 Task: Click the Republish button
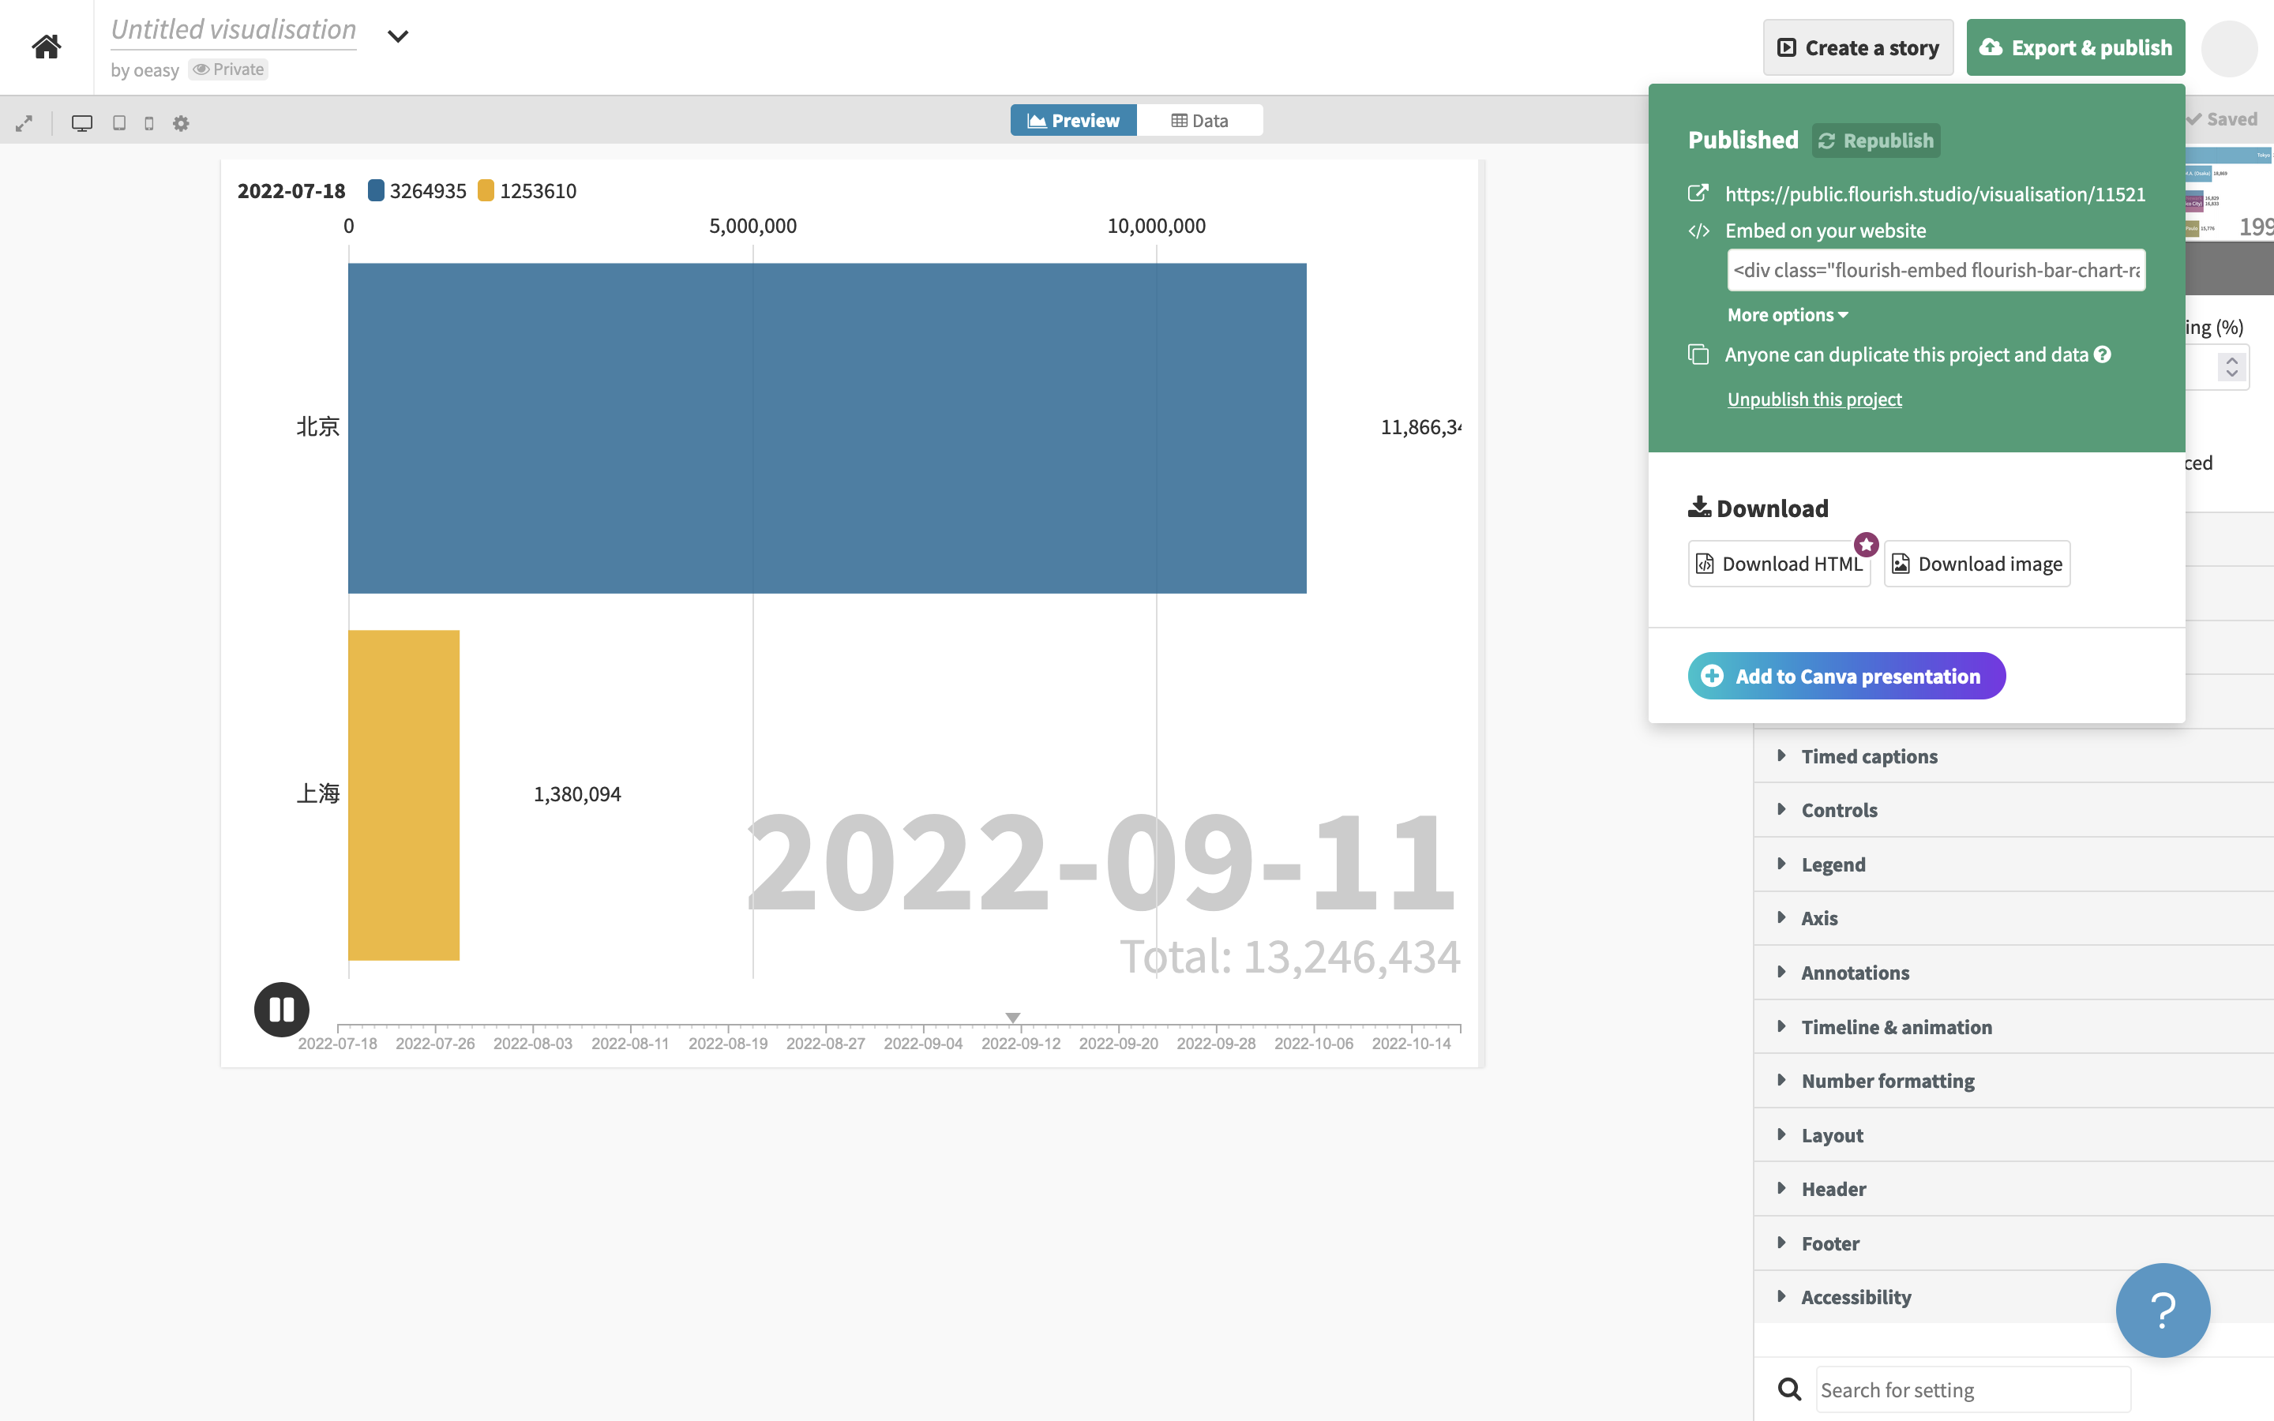click(1875, 141)
